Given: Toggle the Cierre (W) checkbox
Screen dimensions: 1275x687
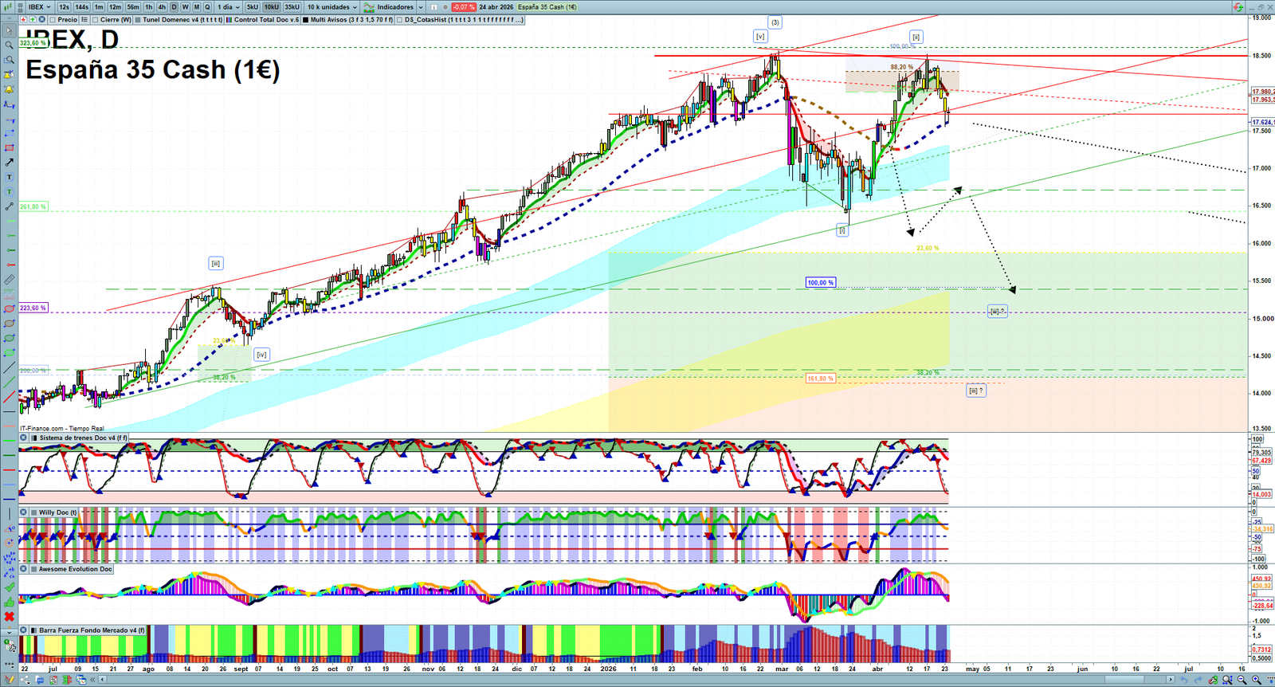Looking at the screenshot, I should tap(96, 20).
